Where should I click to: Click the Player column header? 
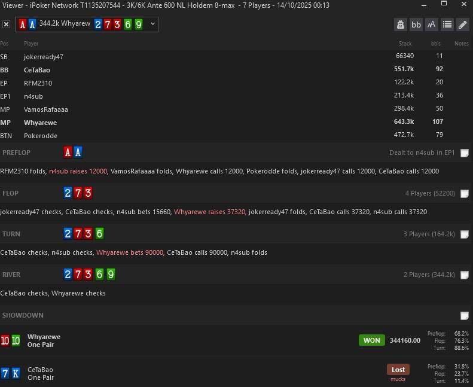point(31,44)
